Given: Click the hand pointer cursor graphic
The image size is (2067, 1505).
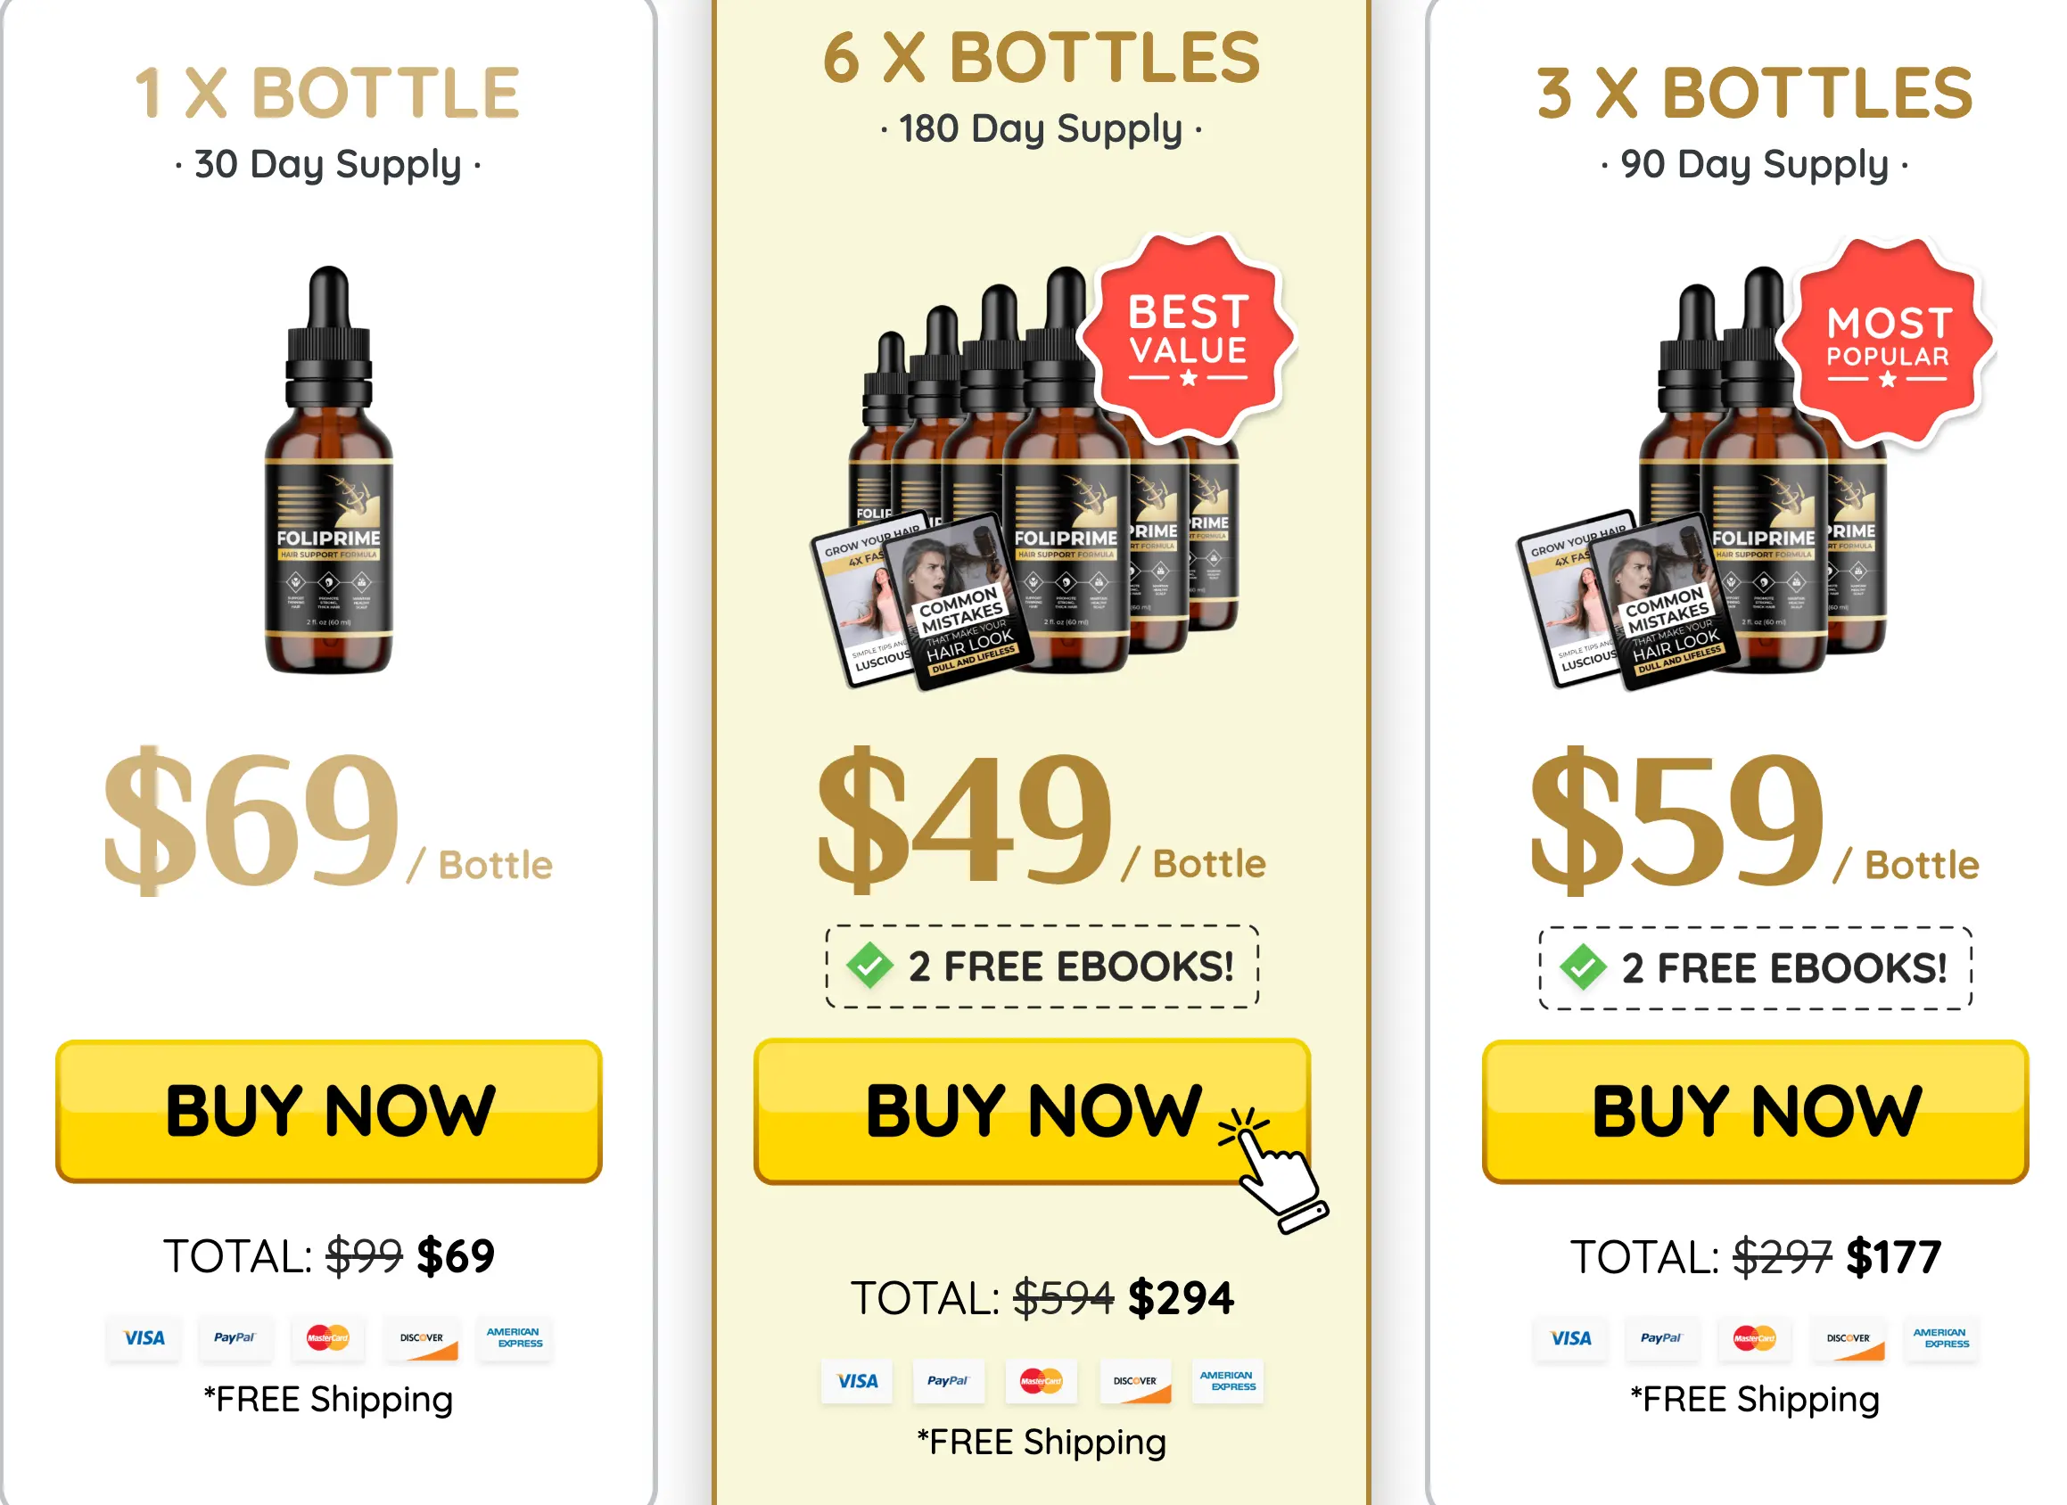Looking at the screenshot, I should (1274, 1171).
